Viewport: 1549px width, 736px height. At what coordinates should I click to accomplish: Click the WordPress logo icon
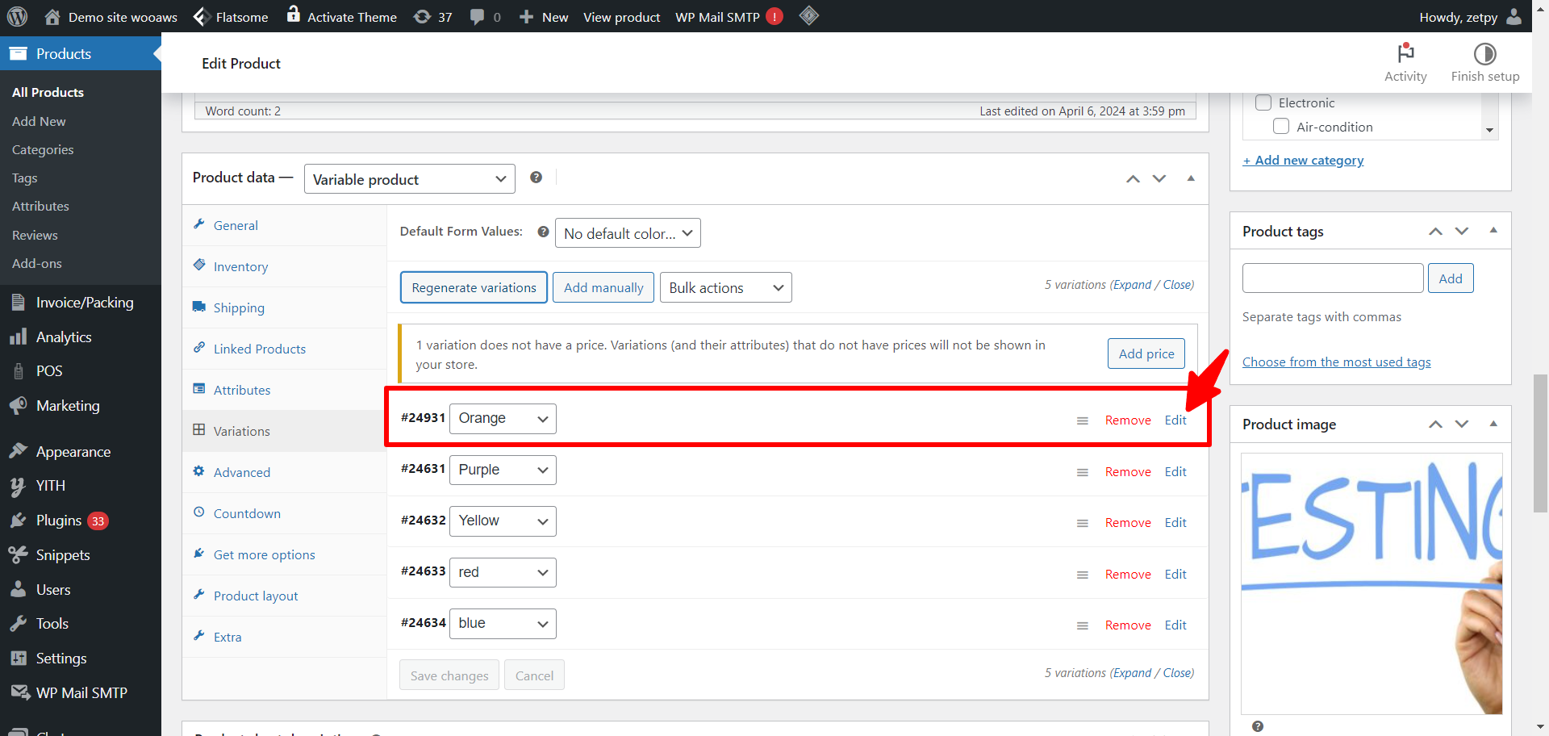tap(17, 16)
